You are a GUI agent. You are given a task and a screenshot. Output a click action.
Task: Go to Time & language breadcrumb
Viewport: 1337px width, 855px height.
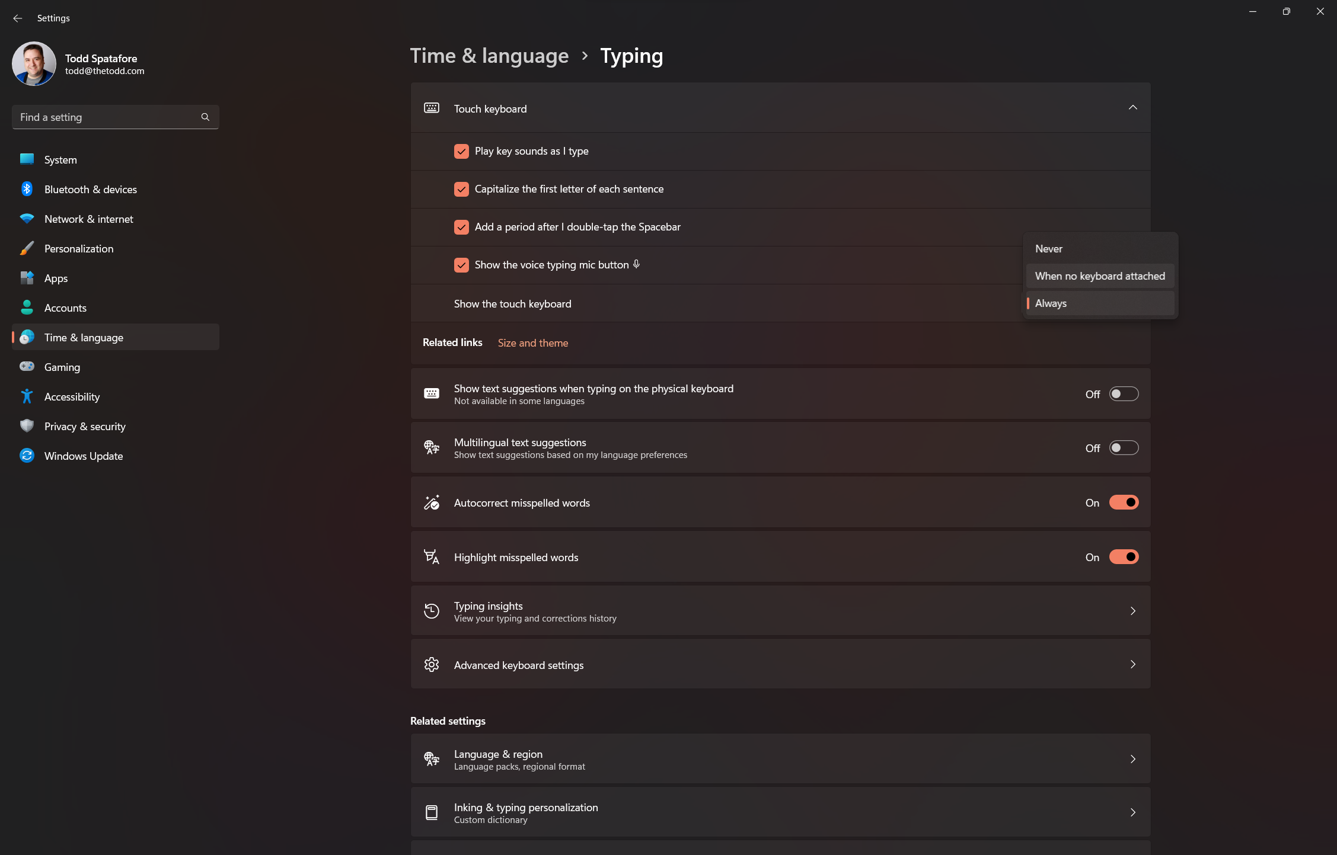(x=489, y=56)
